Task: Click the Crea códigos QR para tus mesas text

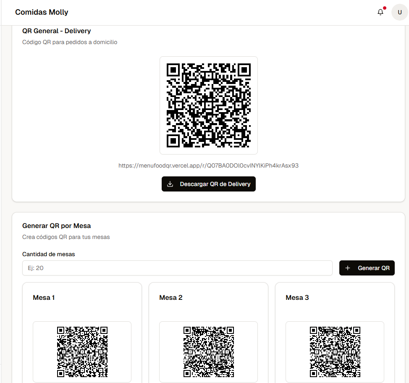Action: pyautogui.click(x=66, y=237)
